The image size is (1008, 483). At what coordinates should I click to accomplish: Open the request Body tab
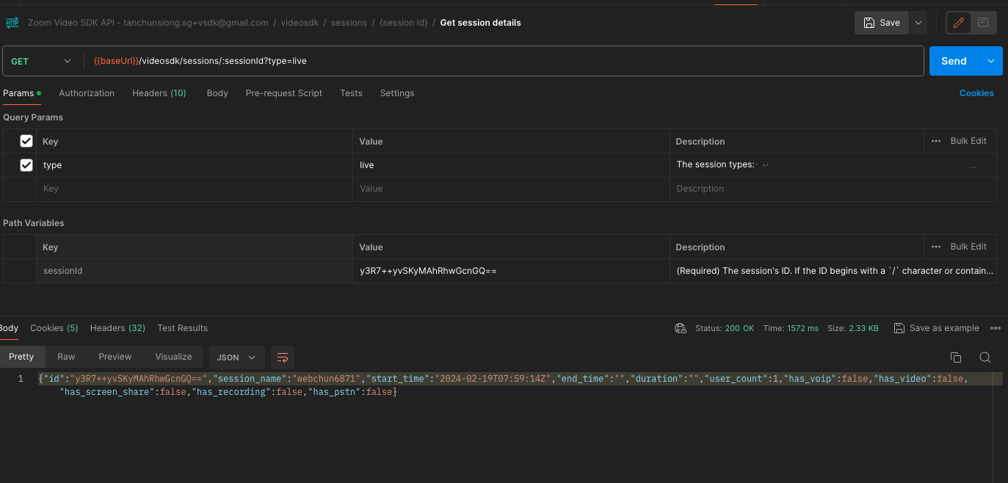(x=217, y=93)
